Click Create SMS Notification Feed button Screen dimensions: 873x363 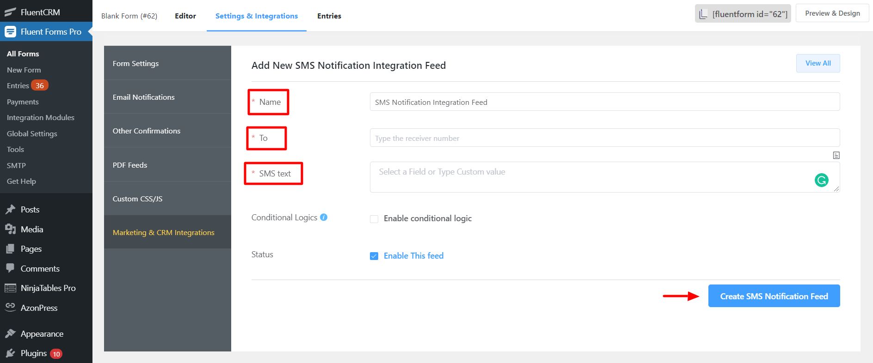point(774,296)
